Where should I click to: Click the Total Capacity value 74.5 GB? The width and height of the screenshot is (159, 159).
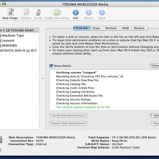pos(134,138)
